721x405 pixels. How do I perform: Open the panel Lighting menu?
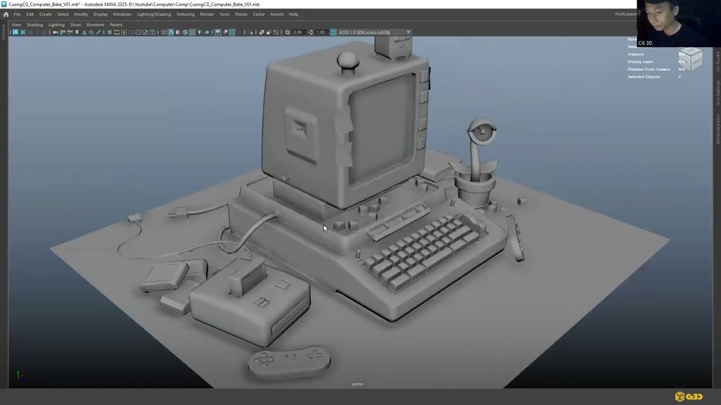click(x=56, y=25)
